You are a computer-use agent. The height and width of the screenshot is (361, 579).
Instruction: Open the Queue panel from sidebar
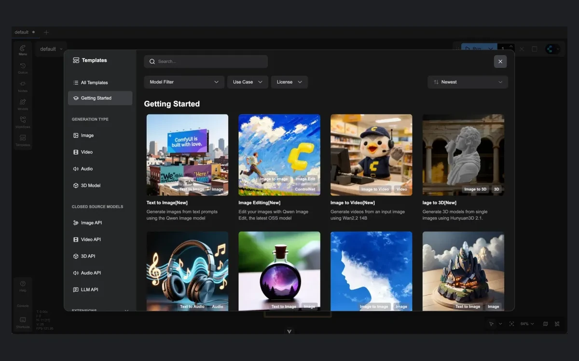pyautogui.click(x=23, y=68)
